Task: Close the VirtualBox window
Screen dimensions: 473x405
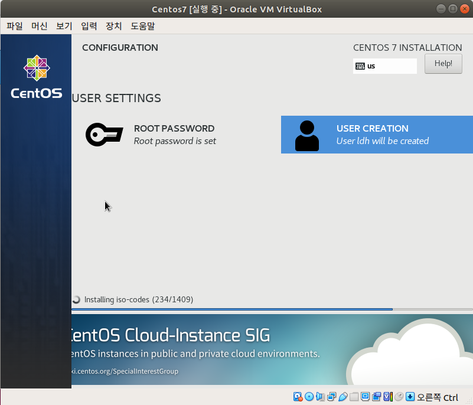Action: [465, 9]
